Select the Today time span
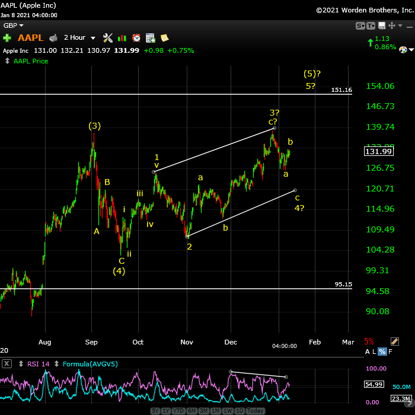The height and width of the screenshot is (415, 415). (255, 411)
